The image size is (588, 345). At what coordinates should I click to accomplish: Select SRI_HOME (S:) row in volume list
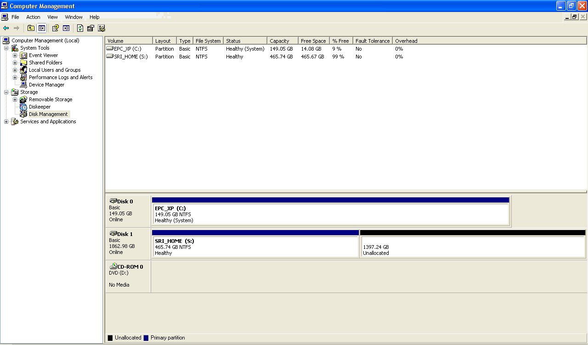[130, 57]
